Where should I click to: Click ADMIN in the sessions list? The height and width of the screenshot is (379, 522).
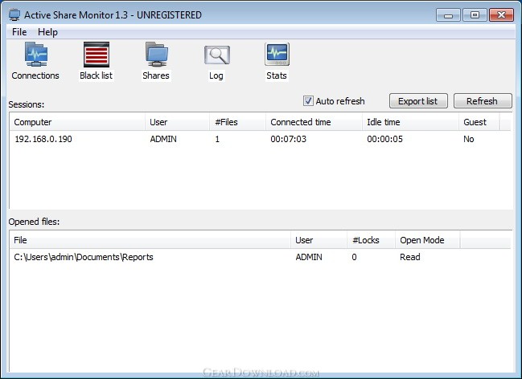tap(163, 139)
